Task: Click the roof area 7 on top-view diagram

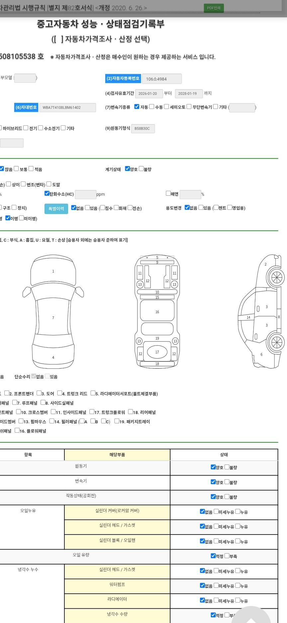Action: [53, 318]
